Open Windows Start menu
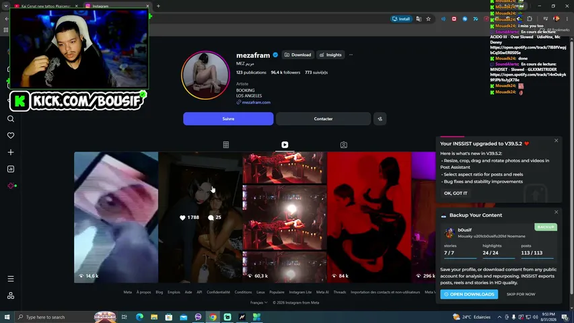This screenshot has width=574, height=323. click(7, 317)
